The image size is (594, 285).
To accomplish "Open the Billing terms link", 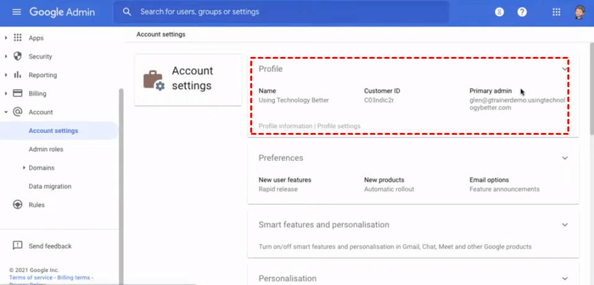I will coord(75,278).
